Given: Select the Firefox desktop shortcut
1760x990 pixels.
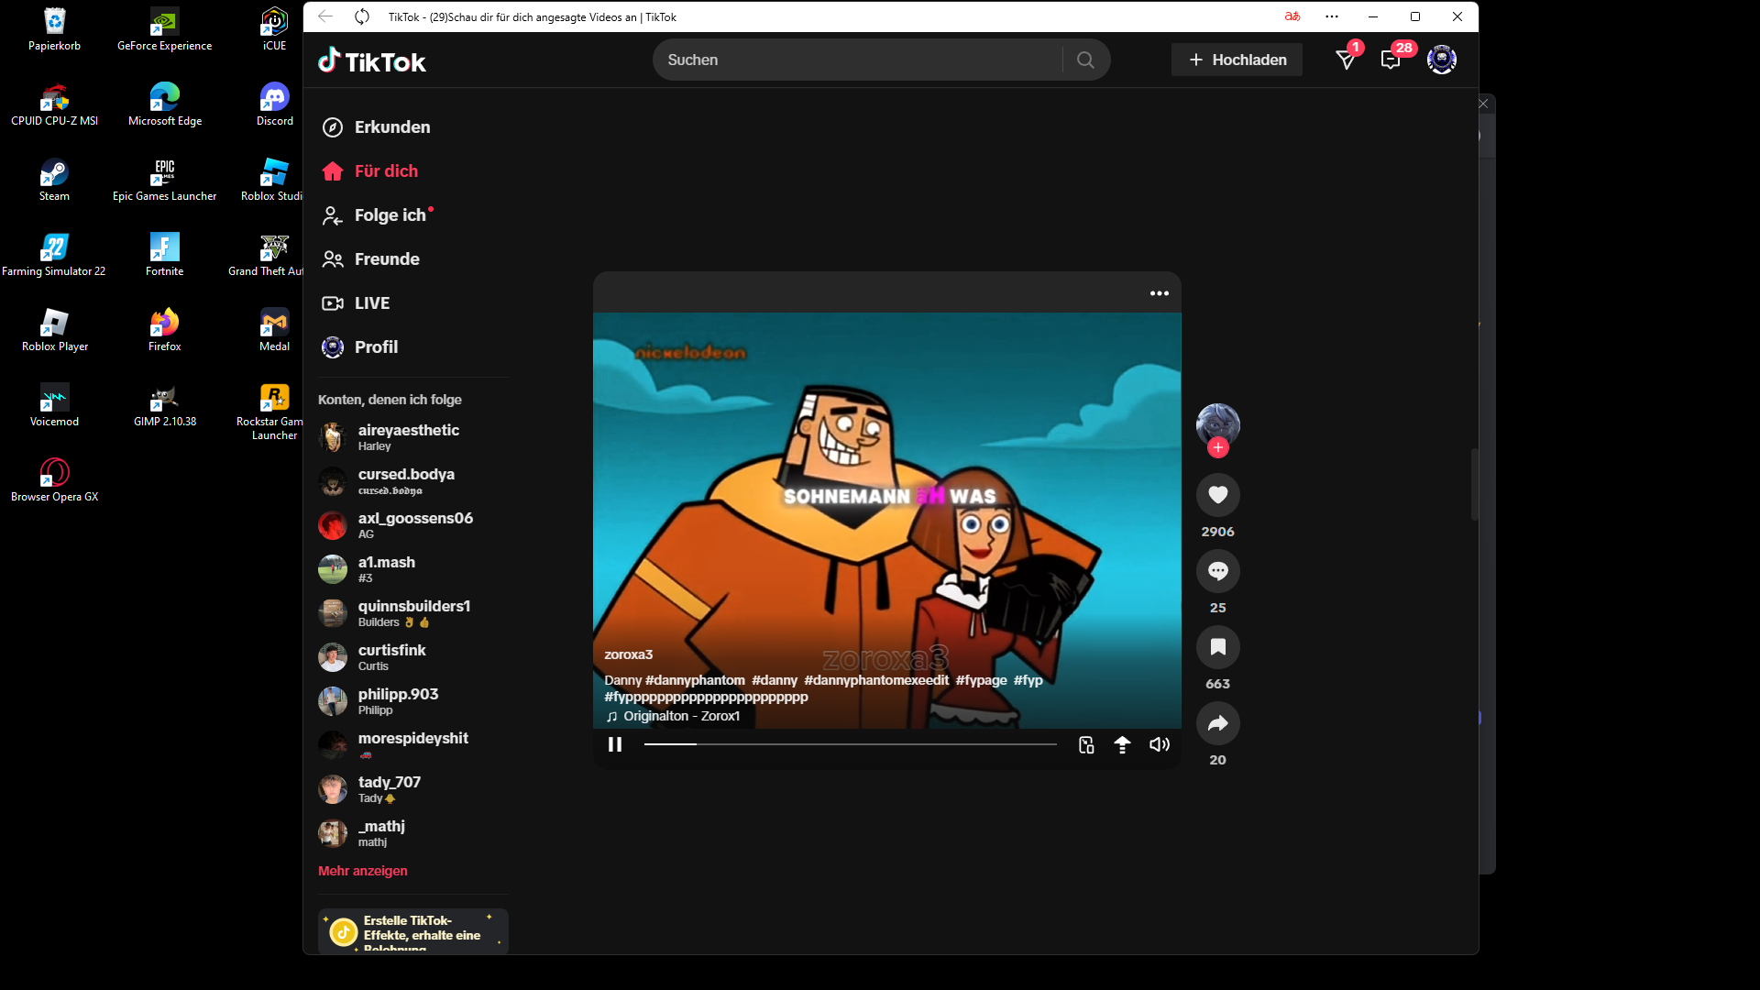Looking at the screenshot, I should pos(165,330).
